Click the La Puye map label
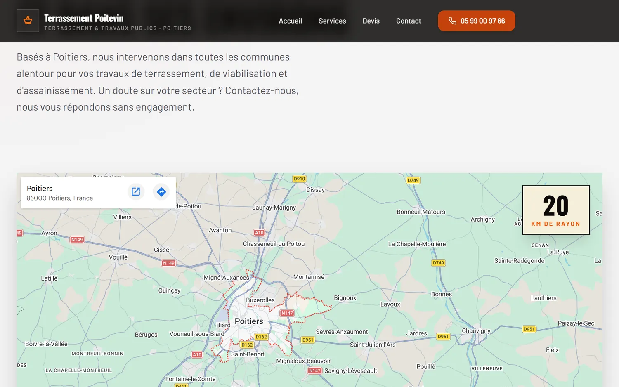619x387 pixels. [558, 252]
